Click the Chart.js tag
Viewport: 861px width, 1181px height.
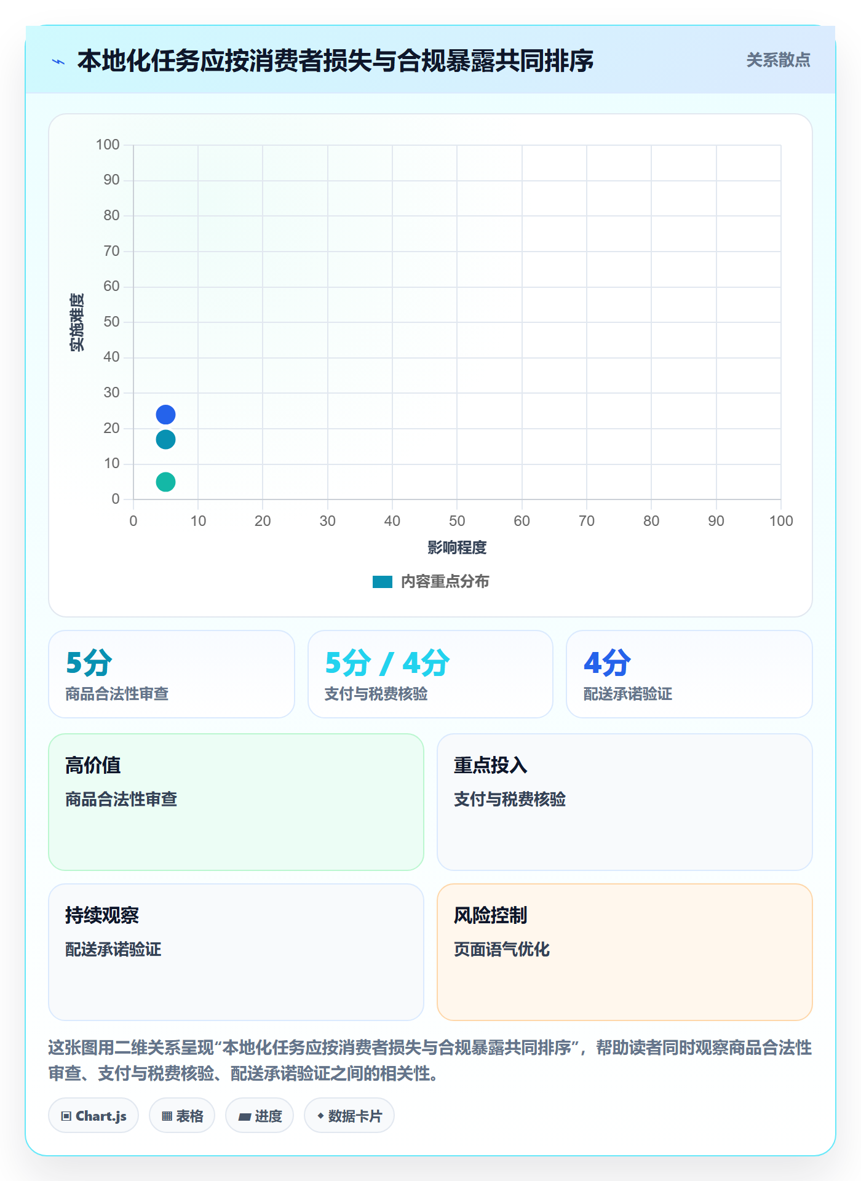93,1116
